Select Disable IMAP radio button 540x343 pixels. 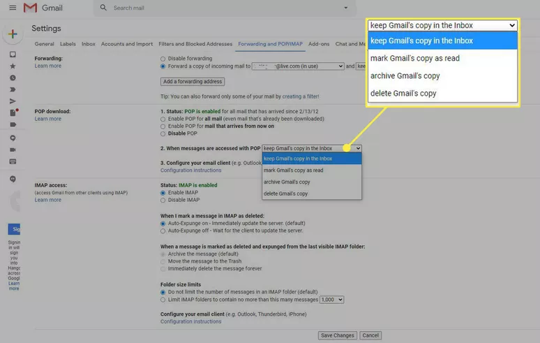pyautogui.click(x=163, y=200)
